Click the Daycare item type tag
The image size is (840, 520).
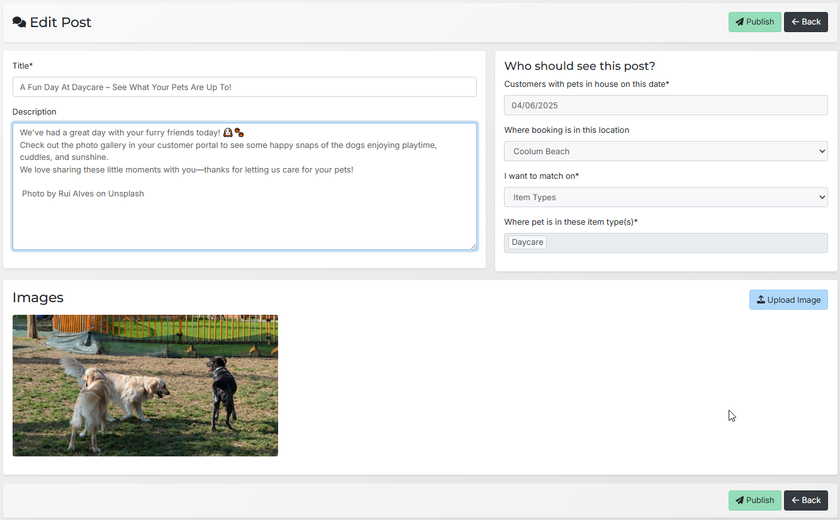point(527,242)
